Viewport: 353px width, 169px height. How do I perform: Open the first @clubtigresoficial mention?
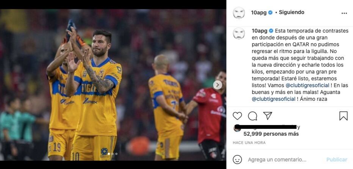[307, 85]
